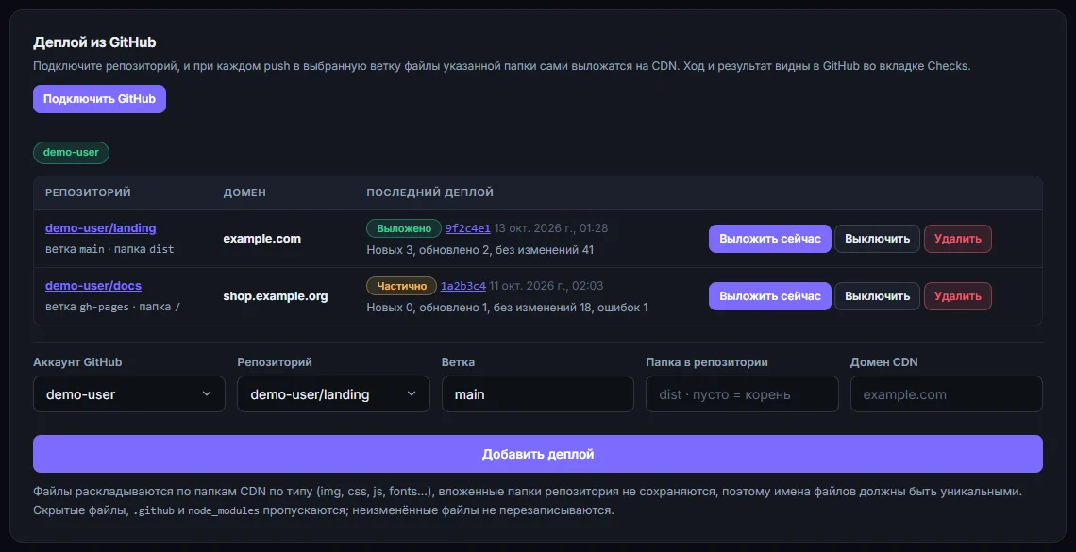Image resolution: width=1076 pixels, height=552 pixels.
Task: Click text 'ветка main · папка dist'
Action: [109, 249]
